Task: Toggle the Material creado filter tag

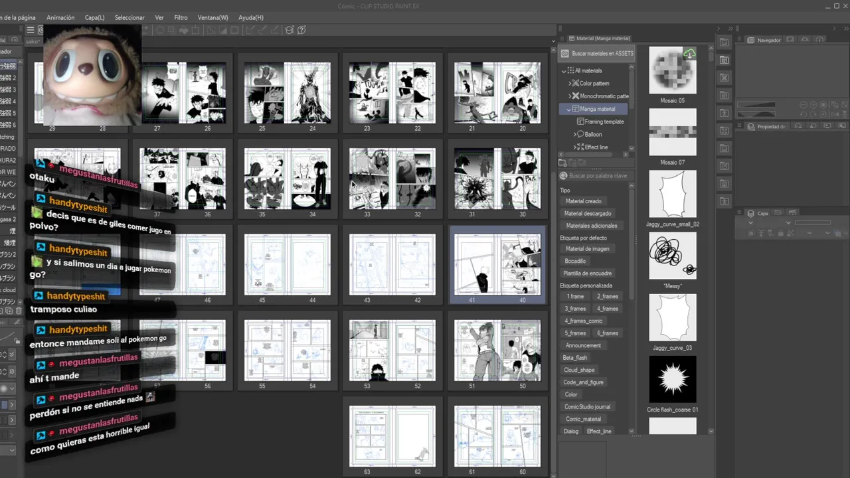Action: [x=583, y=201]
